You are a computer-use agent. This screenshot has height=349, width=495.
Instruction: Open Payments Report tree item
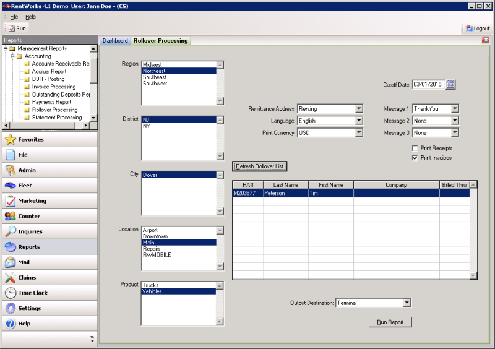click(51, 102)
